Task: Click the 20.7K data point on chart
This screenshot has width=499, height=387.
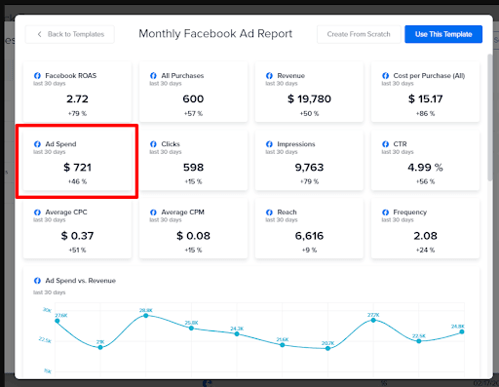Action: 327,348
